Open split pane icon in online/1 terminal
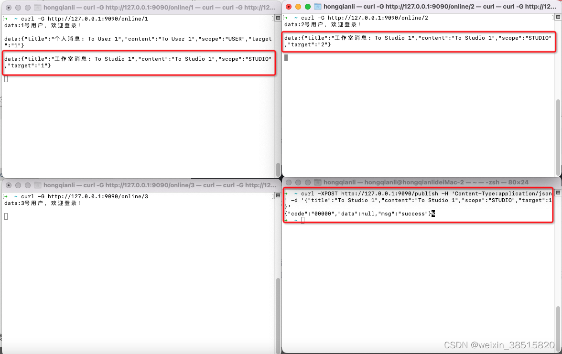The width and height of the screenshot is (562, 354). (x=278, y=18)
